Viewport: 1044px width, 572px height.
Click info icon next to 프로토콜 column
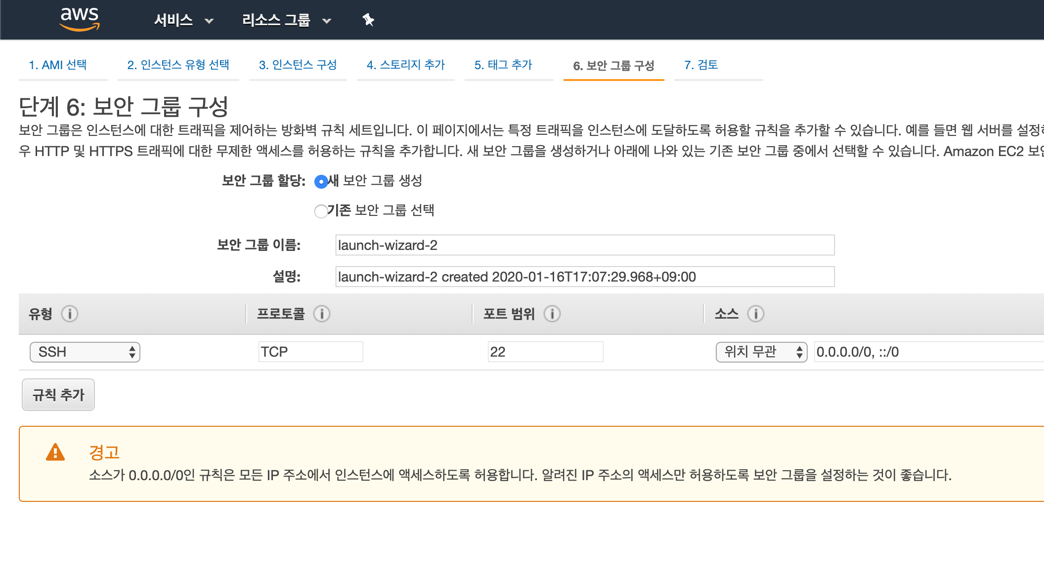click(x=322, y=314)
